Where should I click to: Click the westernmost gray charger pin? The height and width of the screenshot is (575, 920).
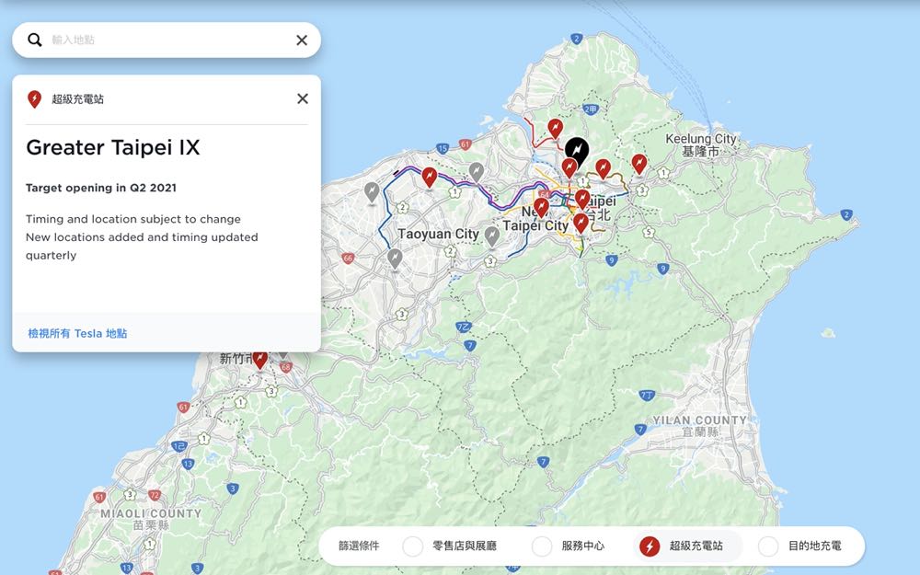tap(372, 191)
